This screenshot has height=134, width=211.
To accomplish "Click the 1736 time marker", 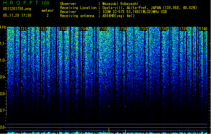I will click(123, 29).
